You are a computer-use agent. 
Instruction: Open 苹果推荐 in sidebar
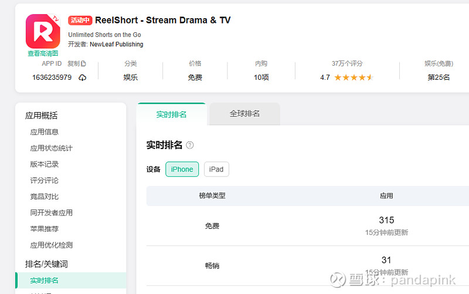coord(45,229)
